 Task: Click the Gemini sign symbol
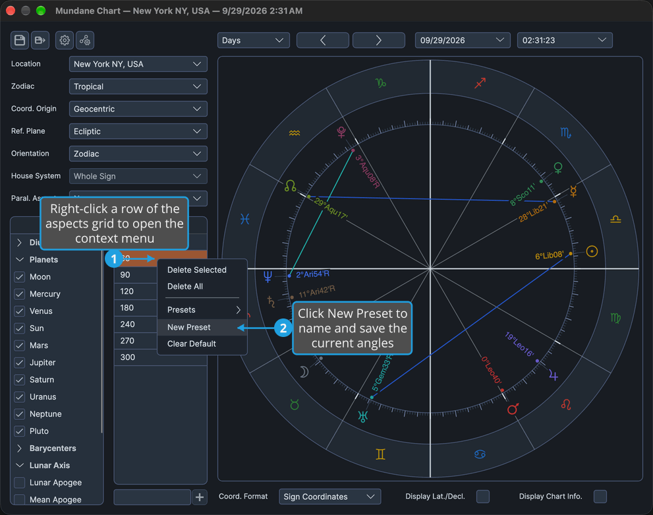(381, 454)
